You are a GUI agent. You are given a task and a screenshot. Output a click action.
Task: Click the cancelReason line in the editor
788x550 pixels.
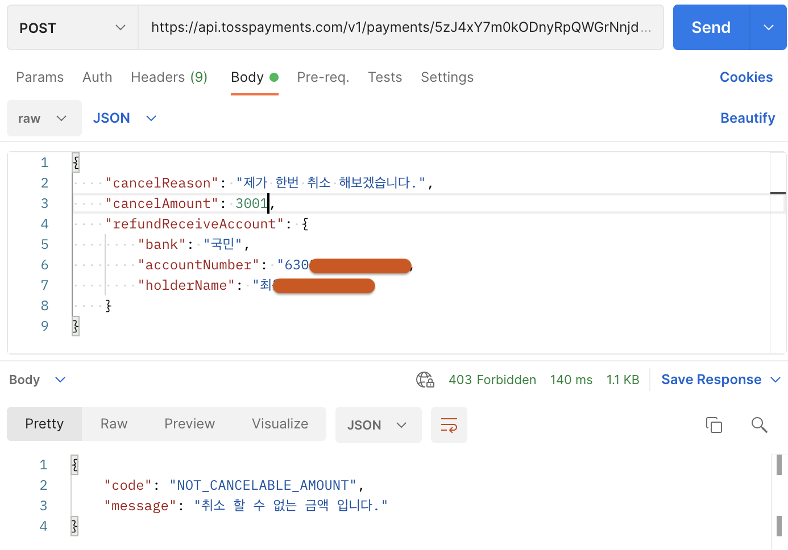tap(269, 183)
